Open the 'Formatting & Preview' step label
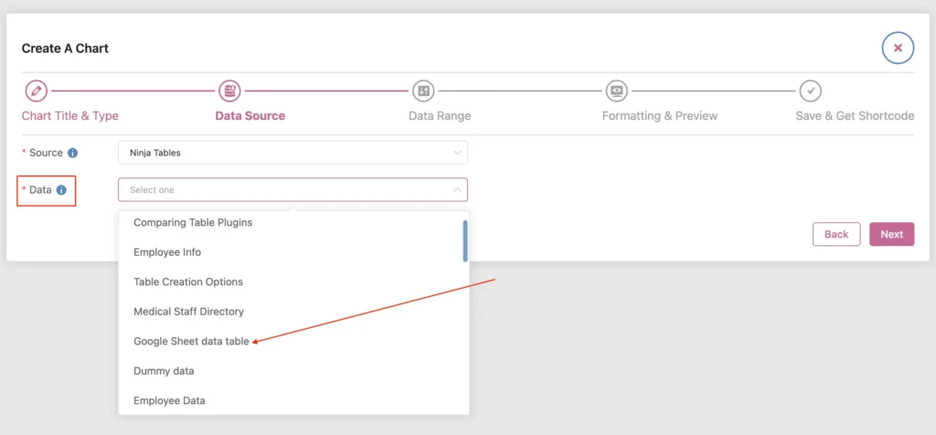936x435 pixels. [660, 116]
